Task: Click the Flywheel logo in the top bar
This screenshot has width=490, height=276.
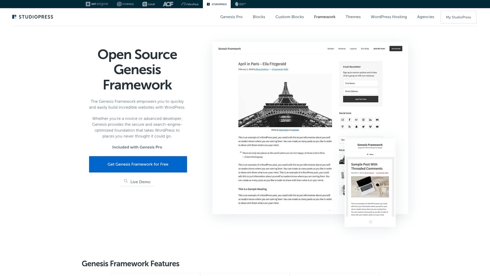Action: 125,4
